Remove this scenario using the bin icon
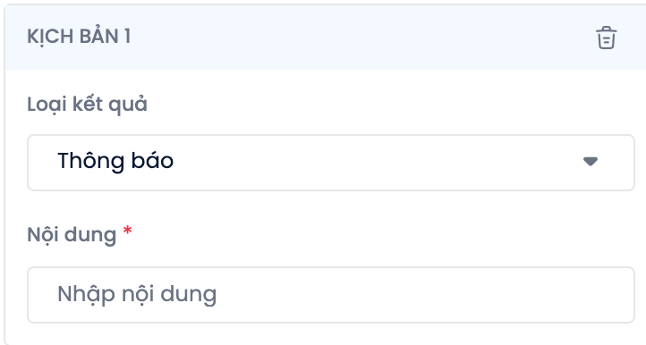The height and width of the screenshot is (345, 646). 607,38
